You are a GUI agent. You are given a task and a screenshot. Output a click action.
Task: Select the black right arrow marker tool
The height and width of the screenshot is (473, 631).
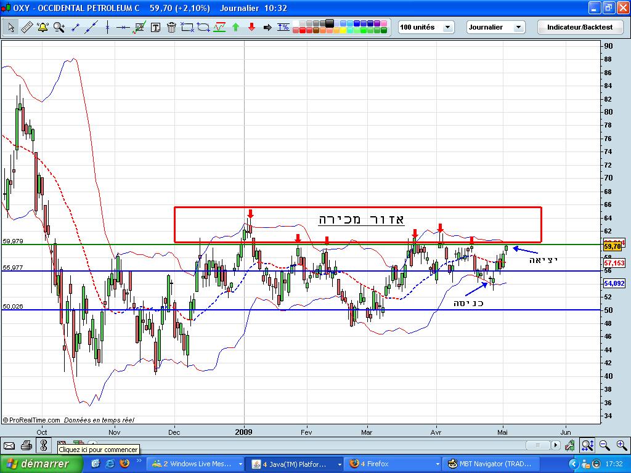point(267,27)
